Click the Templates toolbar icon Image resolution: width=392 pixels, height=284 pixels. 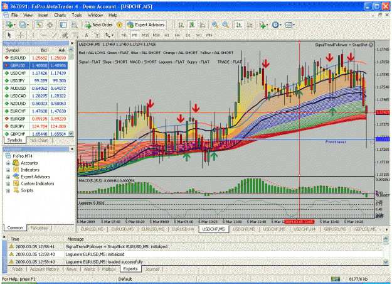(x=289, y=25)
